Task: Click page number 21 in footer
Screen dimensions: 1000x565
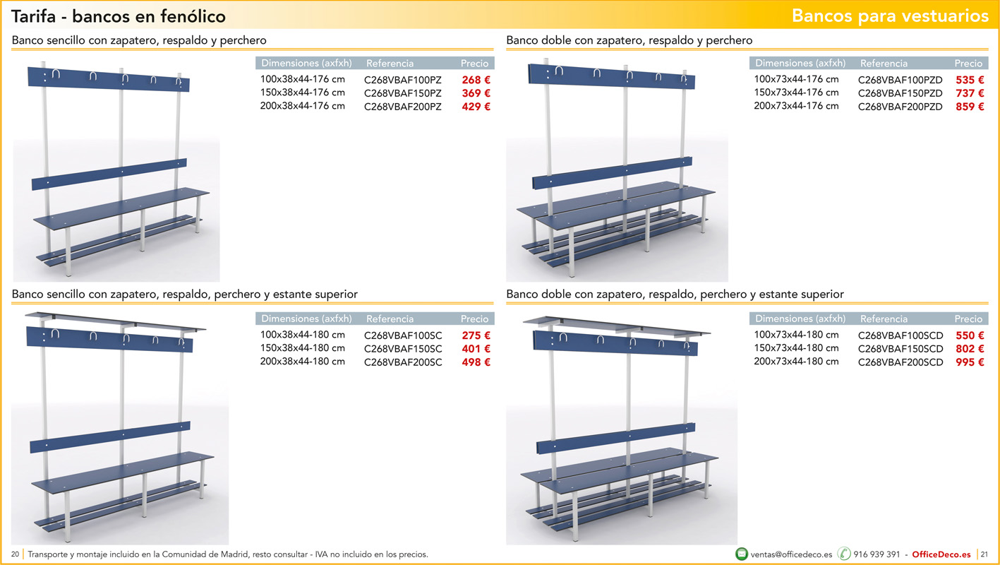Action: 985,554
